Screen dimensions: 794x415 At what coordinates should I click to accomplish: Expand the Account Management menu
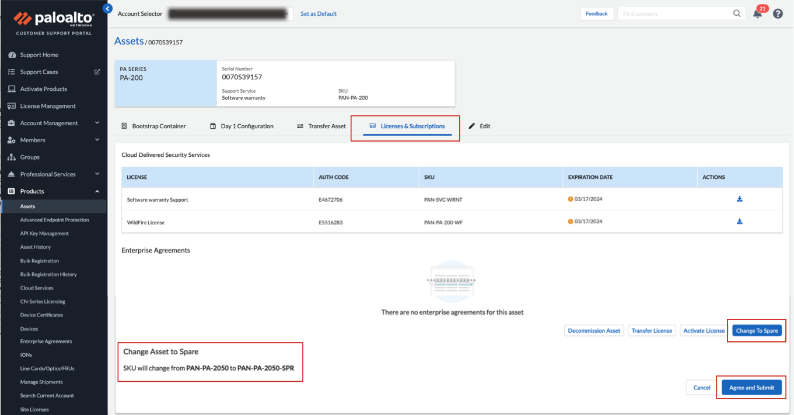97,123
